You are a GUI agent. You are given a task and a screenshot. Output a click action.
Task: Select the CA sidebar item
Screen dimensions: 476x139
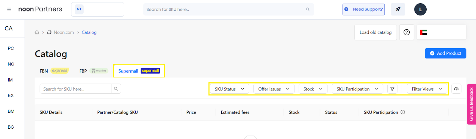(x=9, y=28)
